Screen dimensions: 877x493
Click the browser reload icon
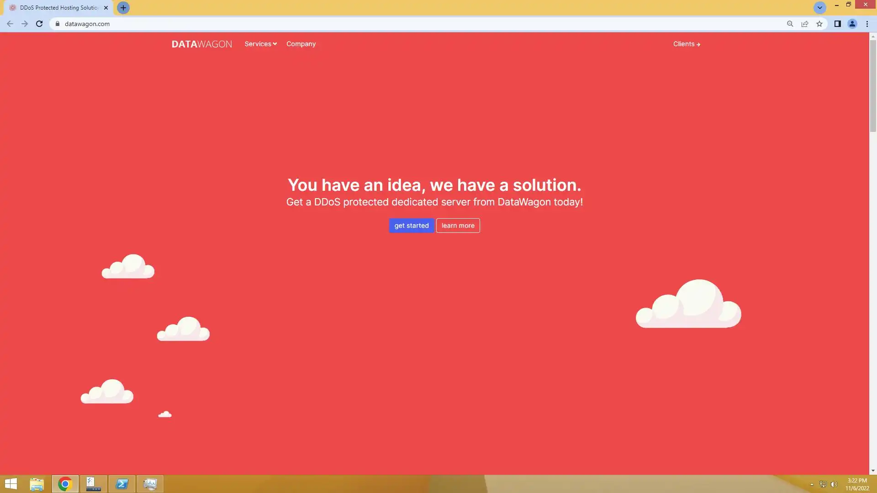pos(39,24)
